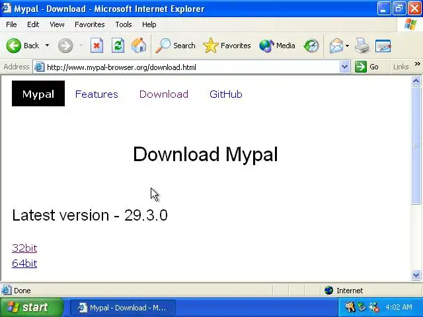Expand the Links toolbar chevron
Image resolution: width=423 pixels, height=317 pixels.
[x=418, y=64]
